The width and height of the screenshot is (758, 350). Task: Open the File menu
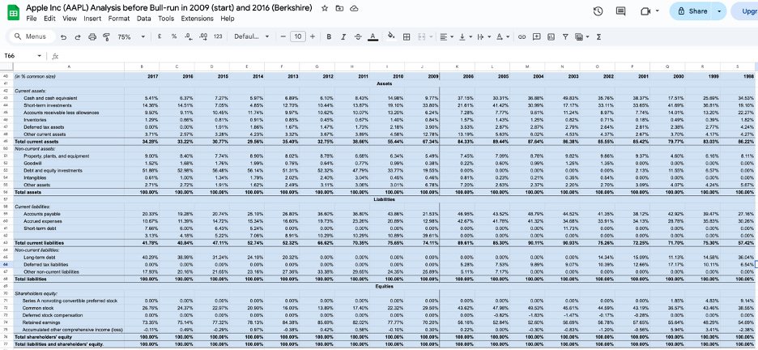(32, 19)
